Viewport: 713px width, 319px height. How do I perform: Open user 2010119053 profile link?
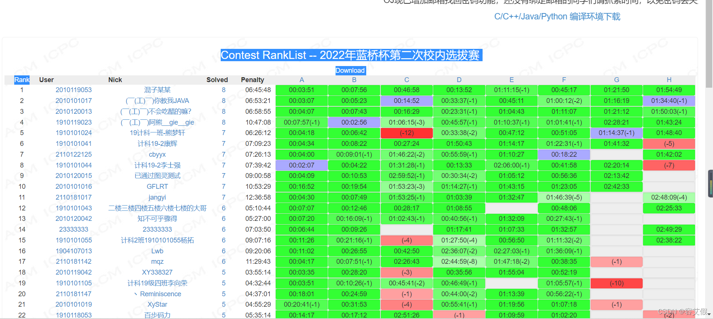(x=74, y=90)
